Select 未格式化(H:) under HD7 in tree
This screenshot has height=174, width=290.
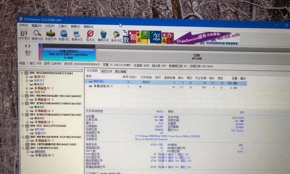click(44, 155)
